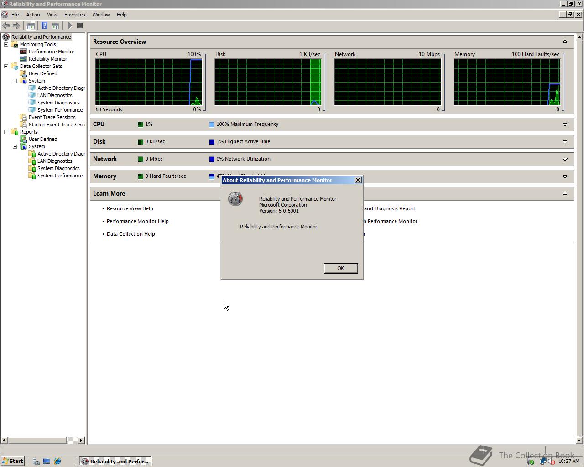Select User Defined under Data Collector Sets
The image size is (584, 467).
pyautogui.click(x=43, y=73)
